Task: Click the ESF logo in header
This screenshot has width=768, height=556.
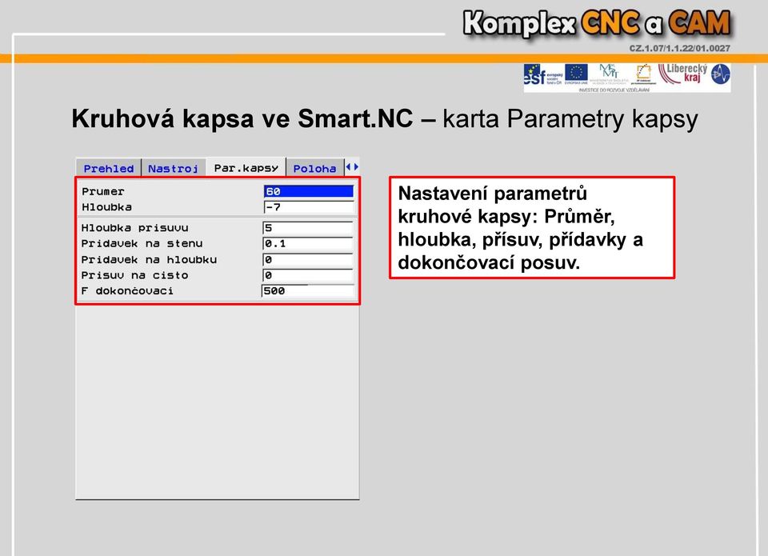Action: pos(542,74)
